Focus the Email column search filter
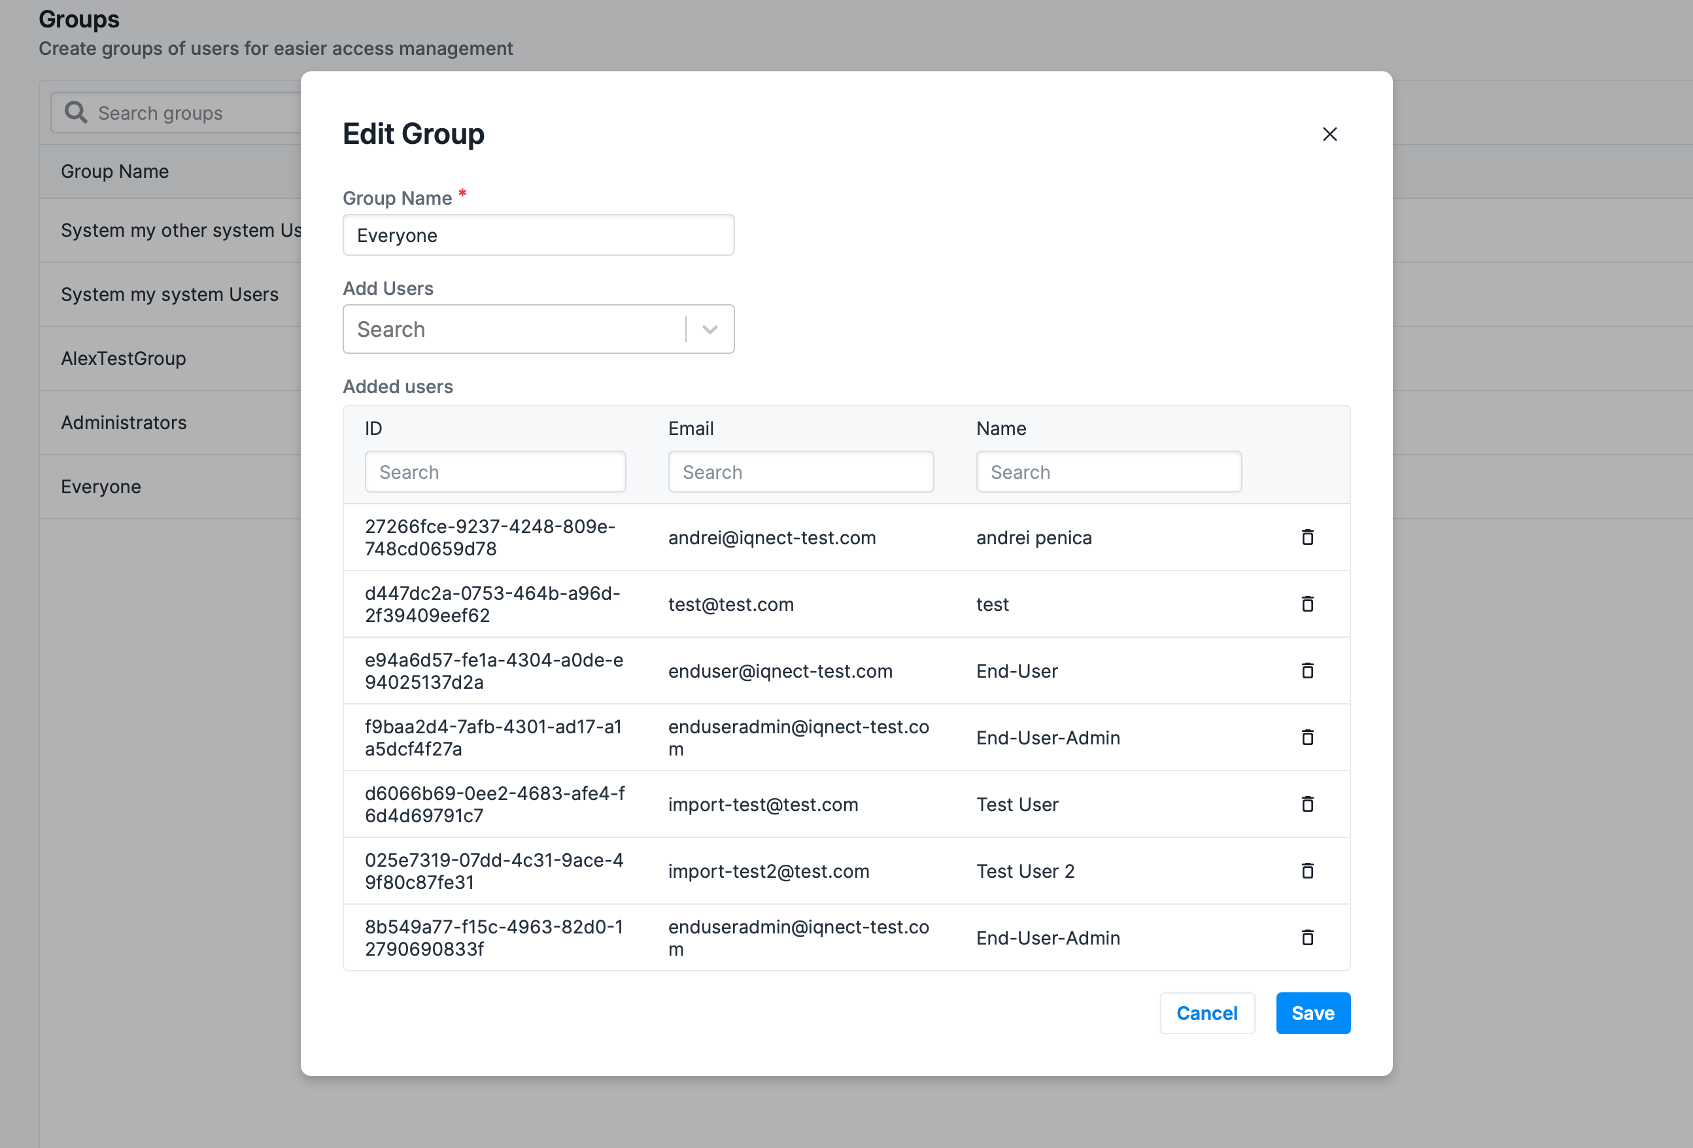 point(800,472)
